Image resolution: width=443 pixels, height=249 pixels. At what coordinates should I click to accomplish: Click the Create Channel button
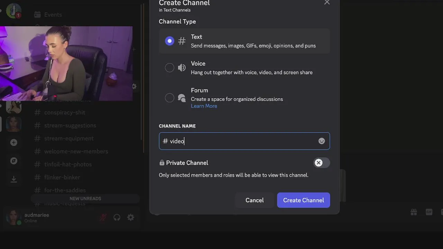pyautogui.click(x=304, y=200)
